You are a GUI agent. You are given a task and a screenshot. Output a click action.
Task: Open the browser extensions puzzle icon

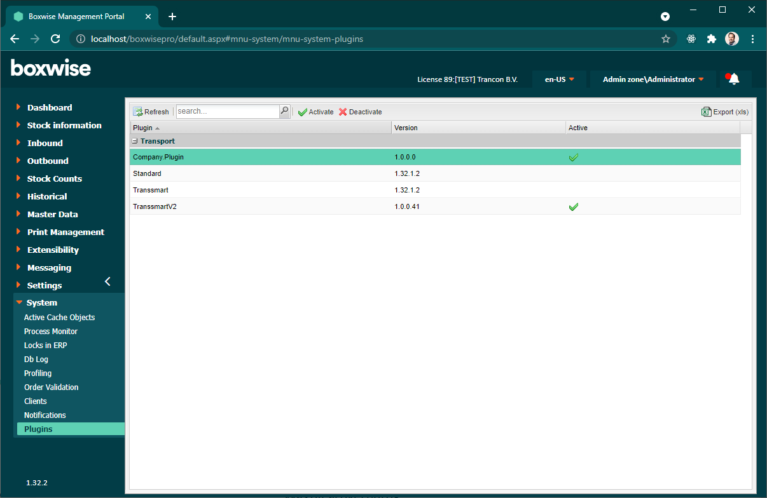point(712,39)
